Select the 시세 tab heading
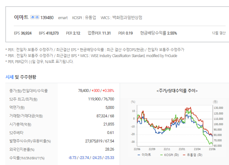The height and width of the screenshot is (165, 229). pyautogui.click(x=9, y=77)
